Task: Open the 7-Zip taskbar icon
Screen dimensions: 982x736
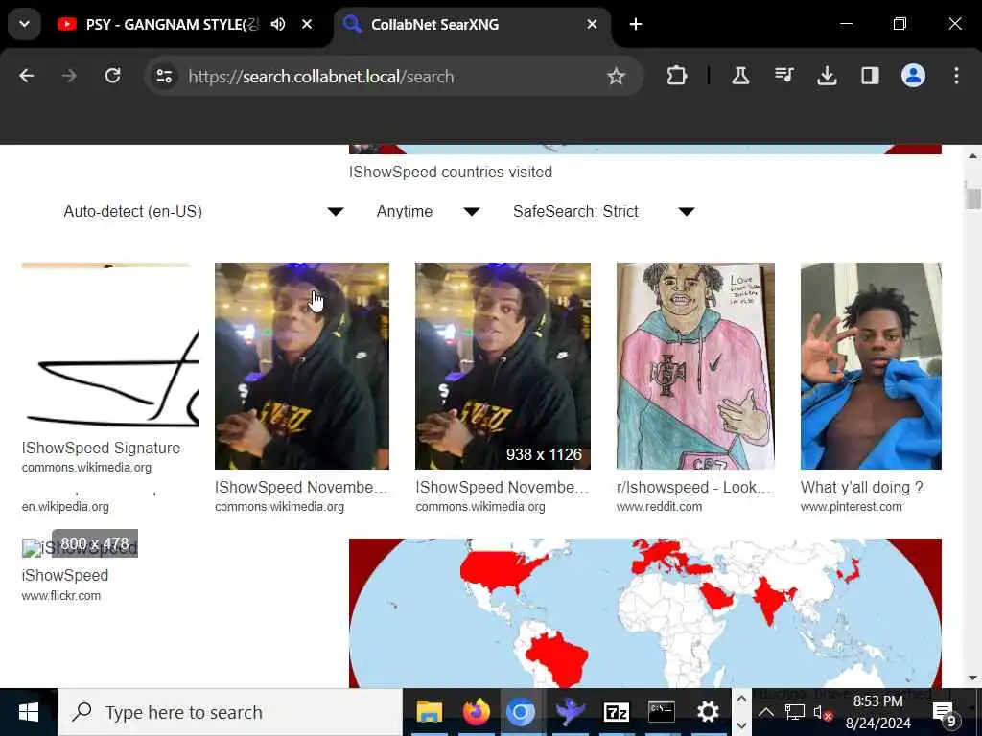Action: (x=616, y=712)
